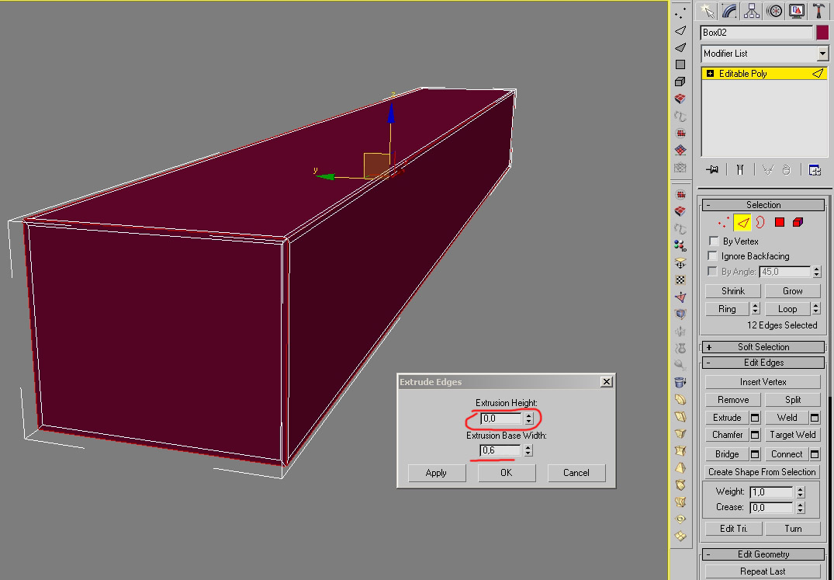Choose the Border selection mode icon
This screenshot has width=834, height=580.
(x=760, y=223)
